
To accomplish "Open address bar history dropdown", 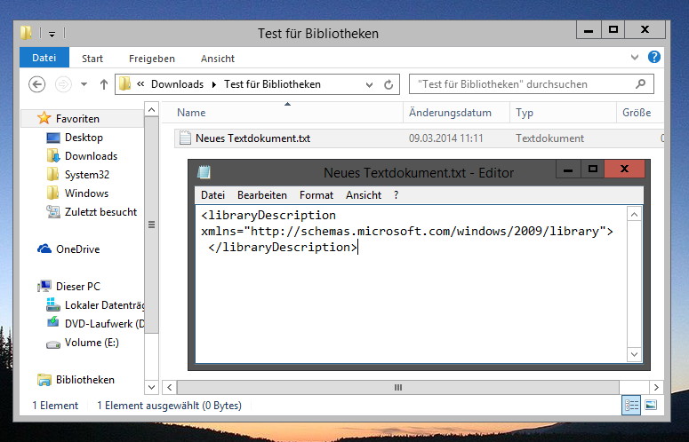I will (369, 84).
